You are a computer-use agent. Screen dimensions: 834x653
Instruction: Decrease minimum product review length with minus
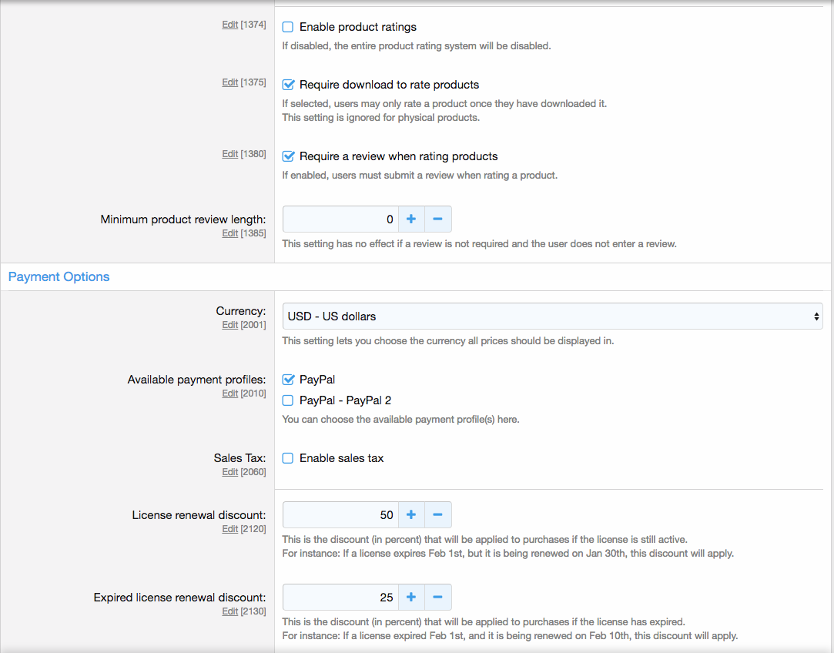point(437,219)
